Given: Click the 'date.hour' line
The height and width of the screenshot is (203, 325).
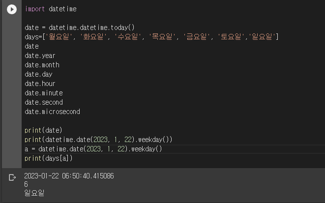Looking at the screenshot, I should [x=40, y=84].
